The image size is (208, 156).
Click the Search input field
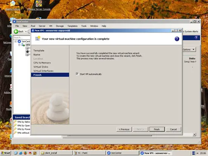tap(22, 38)
